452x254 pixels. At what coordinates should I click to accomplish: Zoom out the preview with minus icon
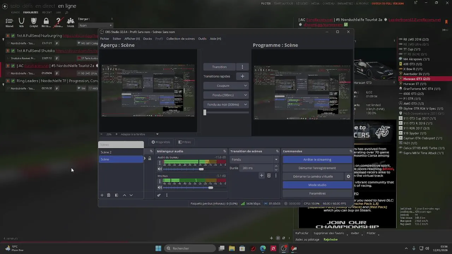click(102, 134)
